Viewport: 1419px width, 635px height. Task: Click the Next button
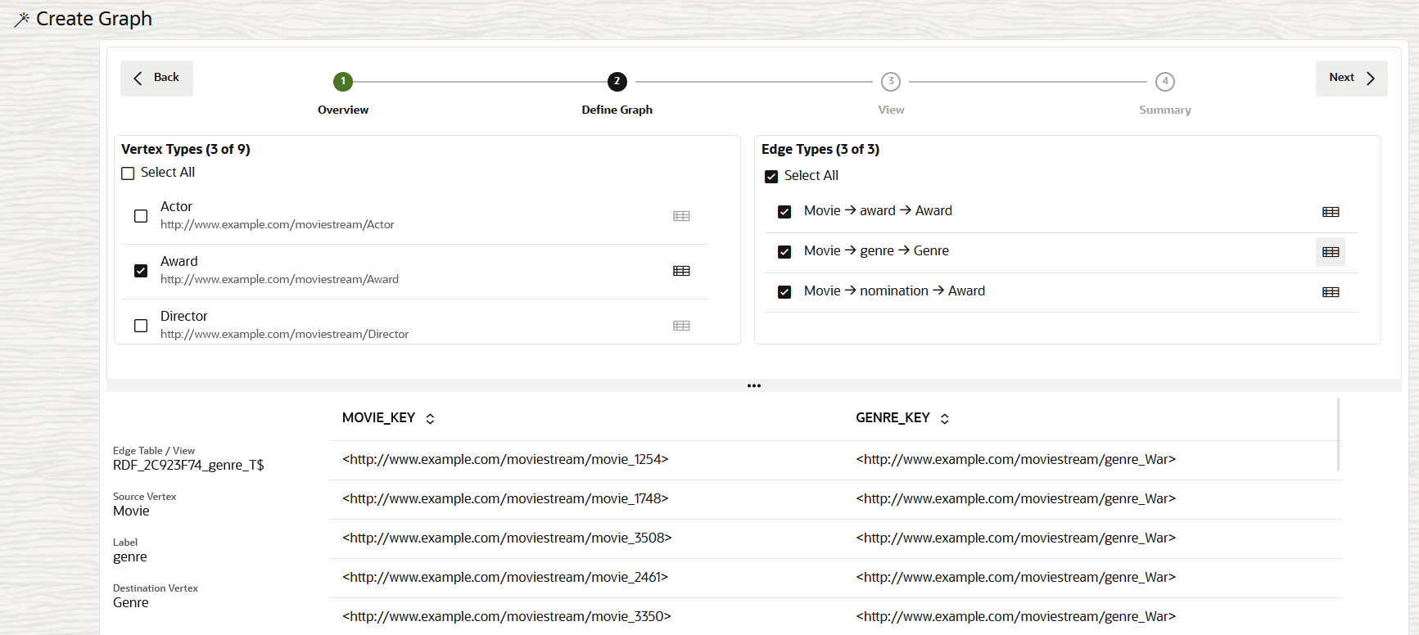(1352, 79)
